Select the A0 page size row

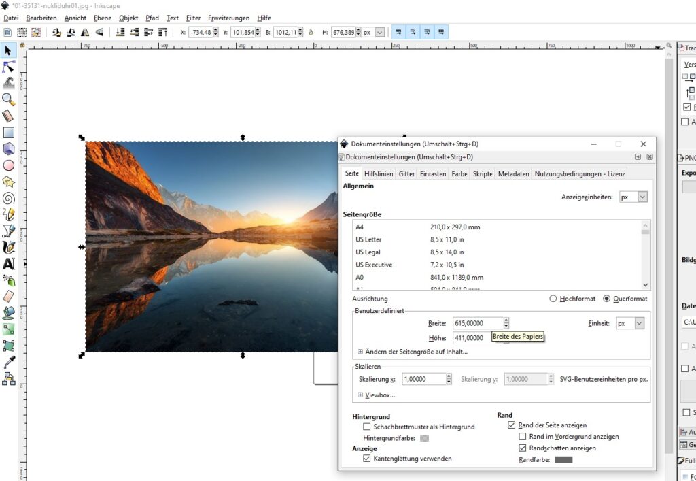point(497,277)
